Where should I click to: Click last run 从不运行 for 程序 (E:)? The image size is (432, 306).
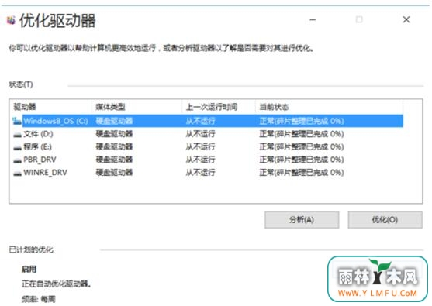(x=200, y=146)
